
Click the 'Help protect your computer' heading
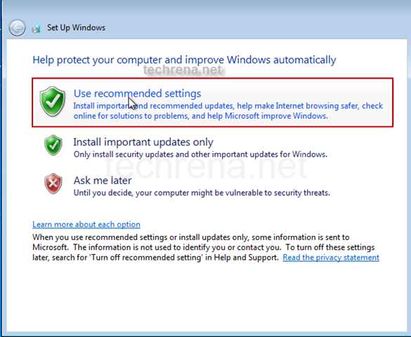(x=184, y=60)
